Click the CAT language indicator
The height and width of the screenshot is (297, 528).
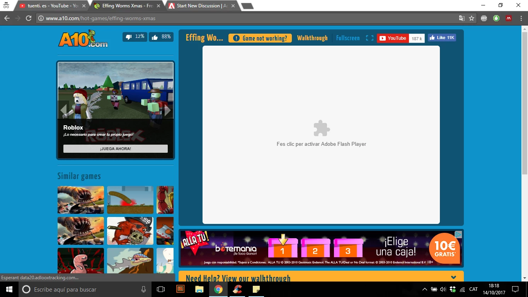pyautogui.click(x=473, y=289)
